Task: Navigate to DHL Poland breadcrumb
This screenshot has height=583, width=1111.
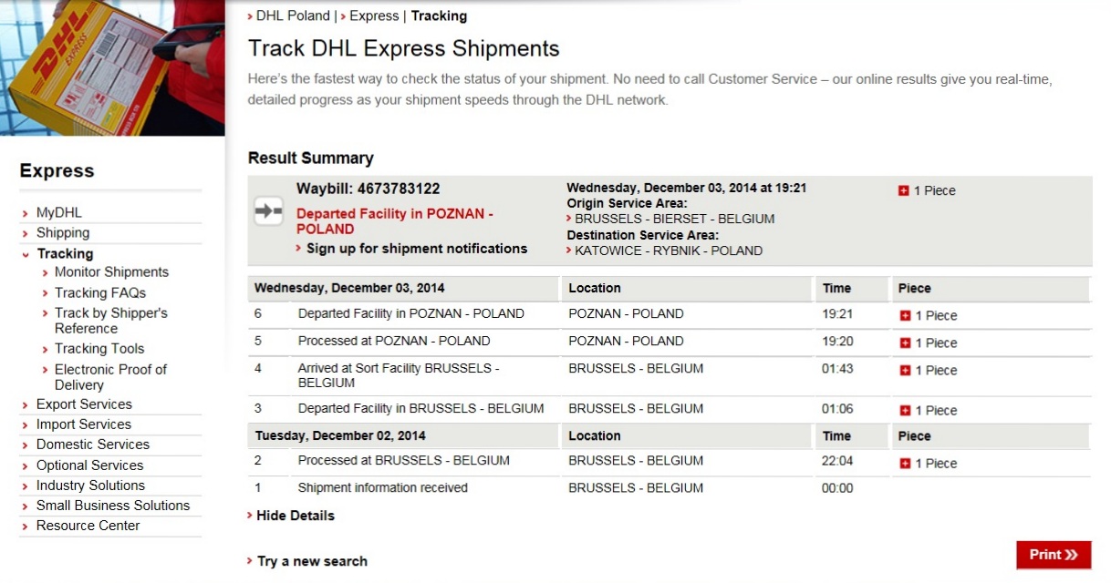Action: tap(292, 15)
